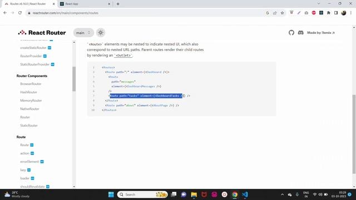Screen dimensions: 356x200
Task: Open a new browser tab
Action: (118, 4)
